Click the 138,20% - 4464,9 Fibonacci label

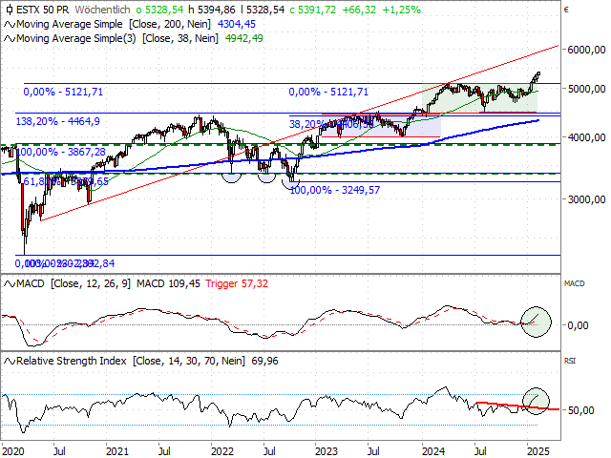click(x=57, y=121)
